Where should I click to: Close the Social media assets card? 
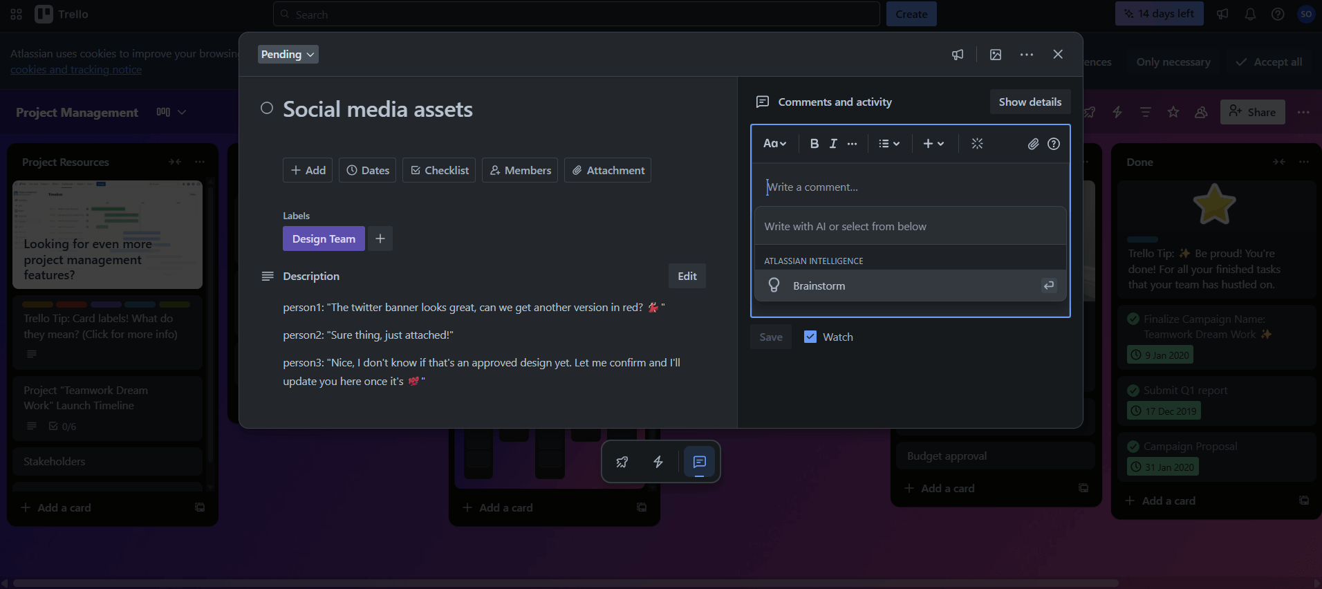(x=1058, y=55)
